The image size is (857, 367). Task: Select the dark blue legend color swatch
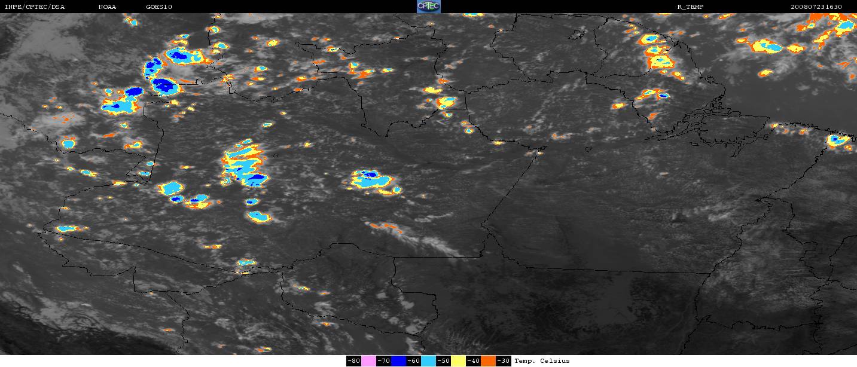click(398, 361)
